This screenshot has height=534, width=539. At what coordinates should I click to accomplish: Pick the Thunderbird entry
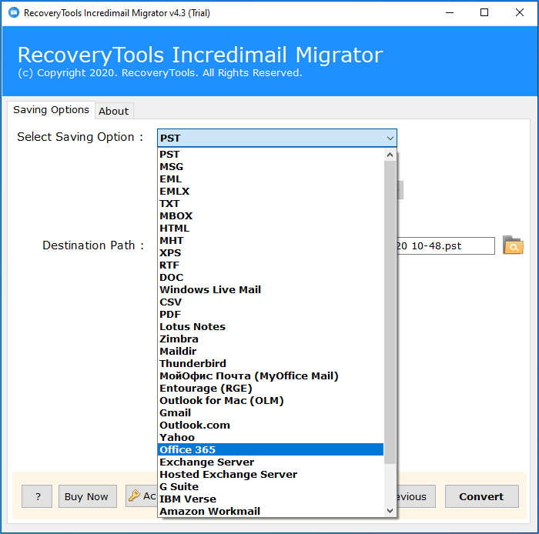(x=270, y=364)
